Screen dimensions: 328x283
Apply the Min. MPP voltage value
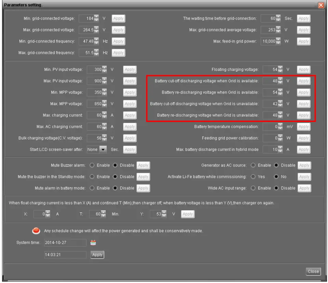coord(130,92)
